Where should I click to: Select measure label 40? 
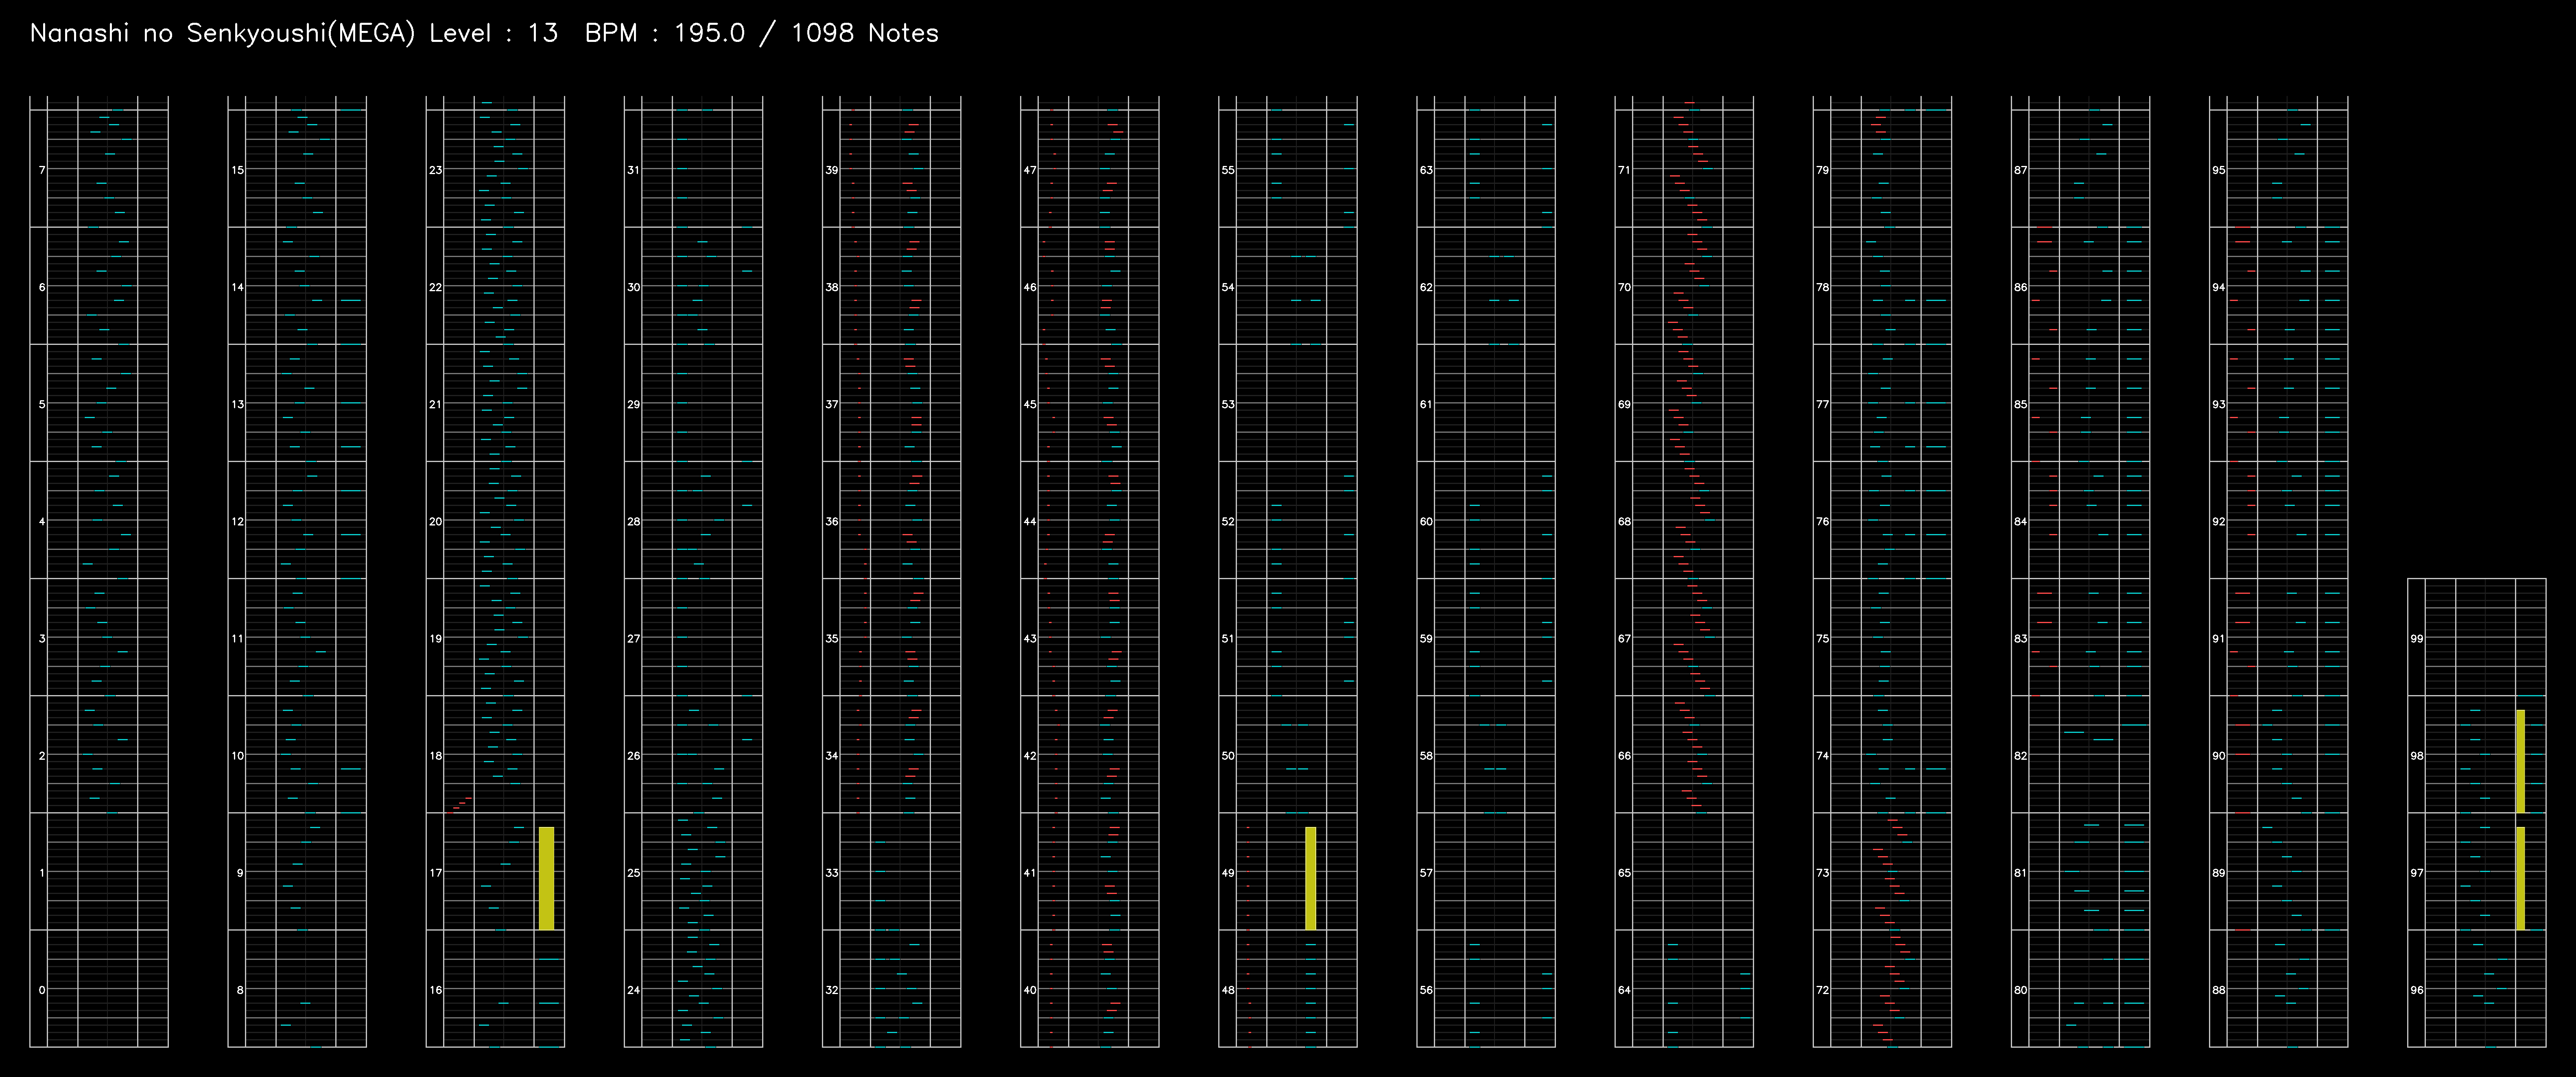click(1030, 990)
